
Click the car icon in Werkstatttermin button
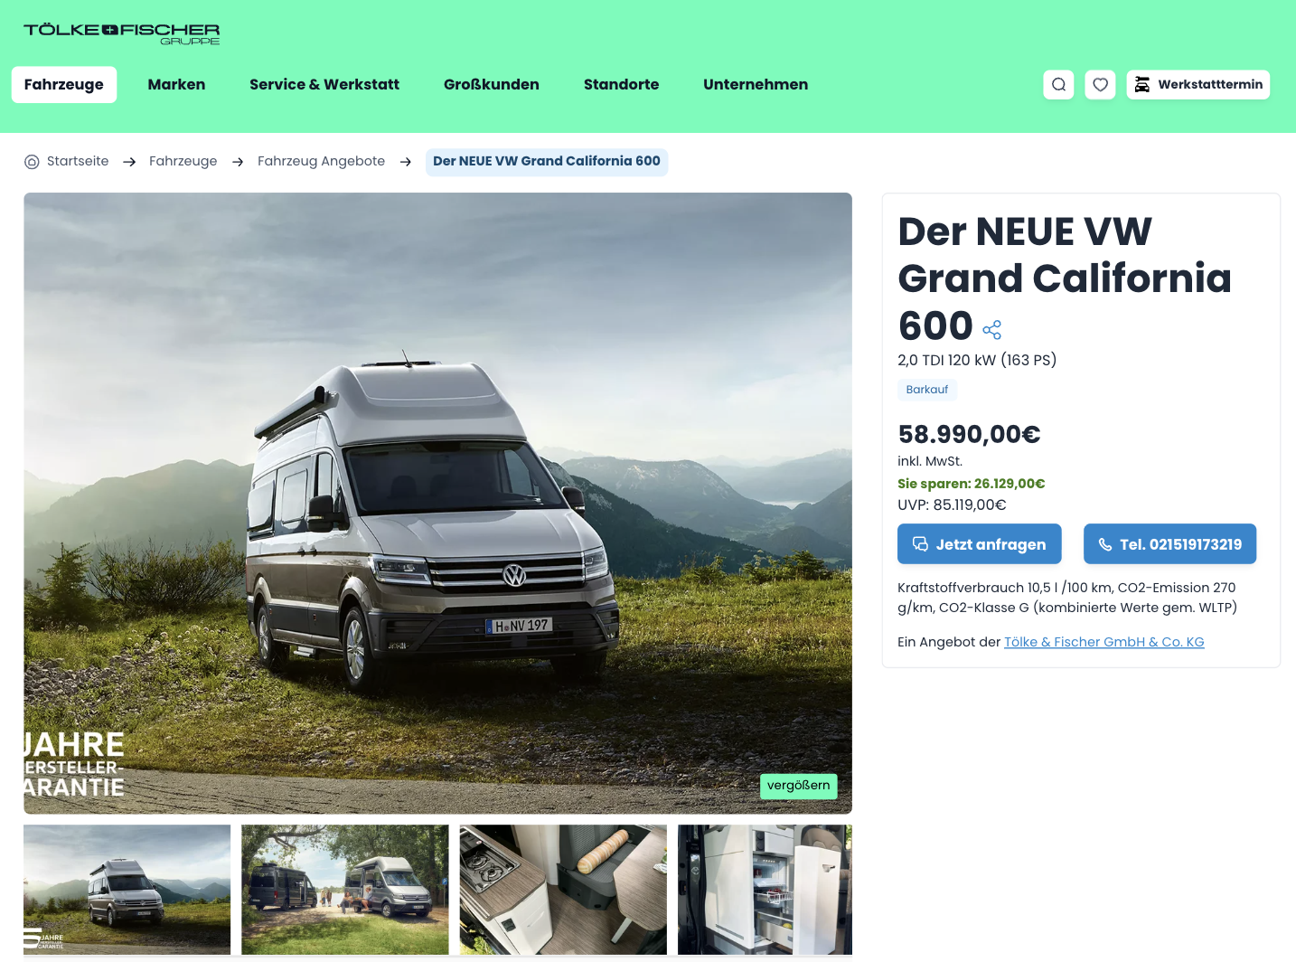(1142, 85)
